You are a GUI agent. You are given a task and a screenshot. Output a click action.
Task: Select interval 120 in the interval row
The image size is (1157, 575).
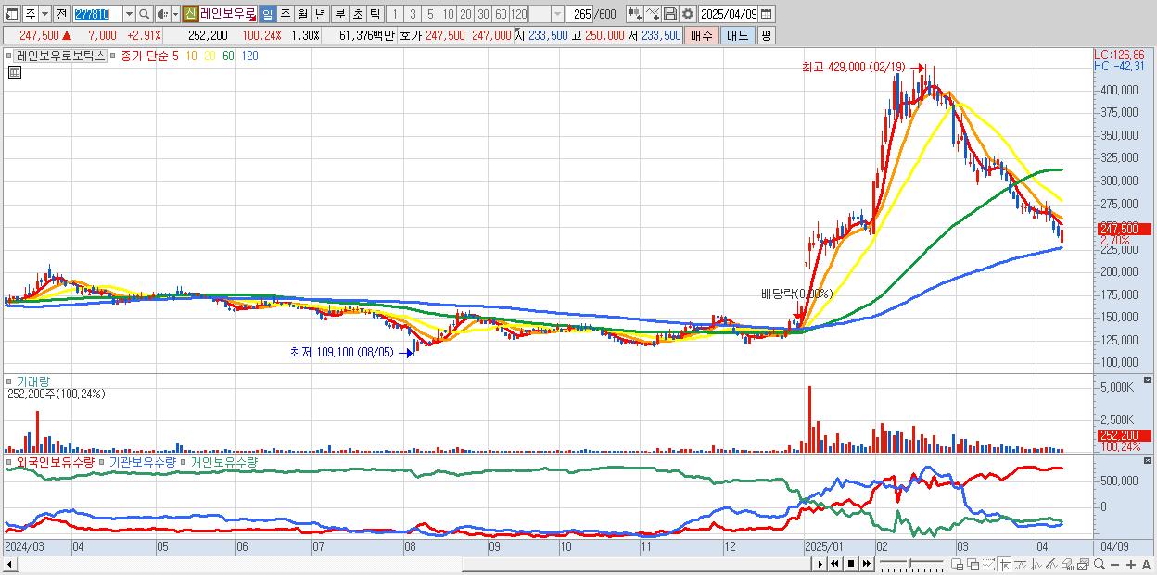pyautogui.click(x=518, y=14)
